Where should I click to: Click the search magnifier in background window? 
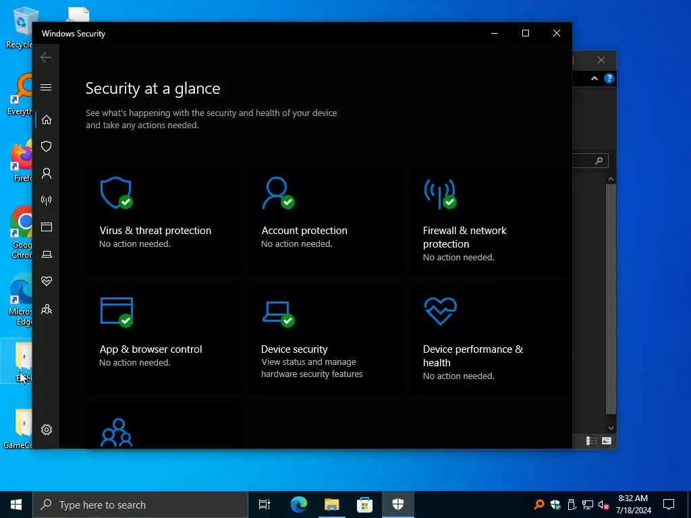coord(599,161)
